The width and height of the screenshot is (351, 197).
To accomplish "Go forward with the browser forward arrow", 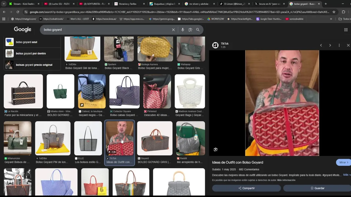I will [x=11, y=12].
